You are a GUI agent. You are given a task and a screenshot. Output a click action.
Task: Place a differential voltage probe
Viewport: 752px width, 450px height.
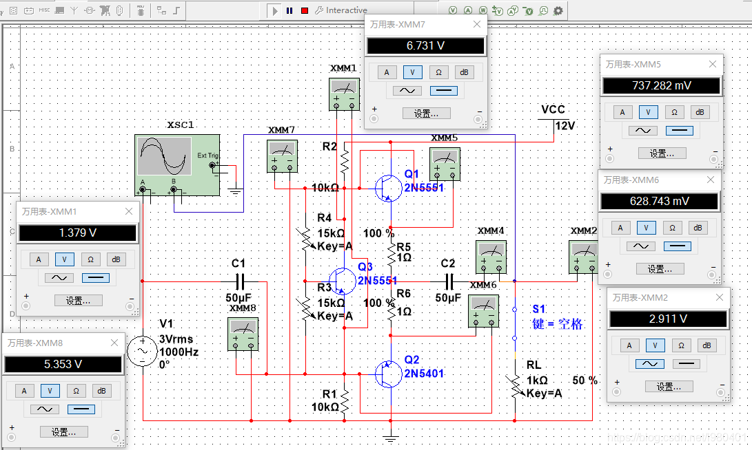498,10
